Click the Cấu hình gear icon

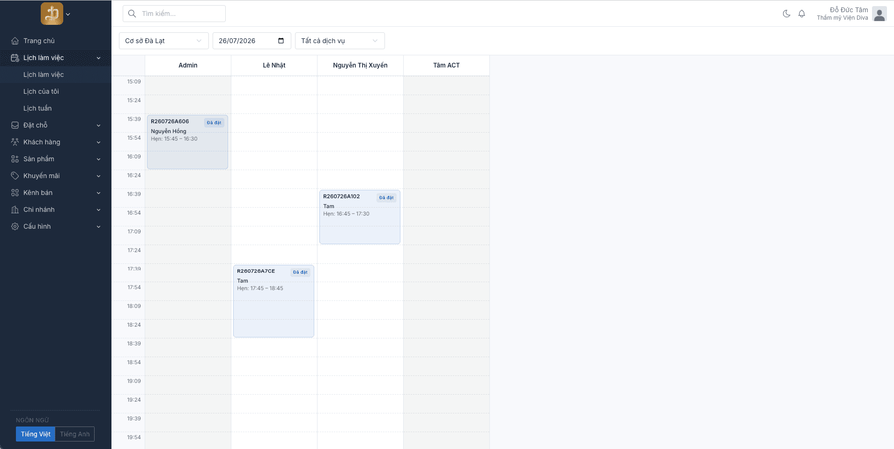pos(15,226)
